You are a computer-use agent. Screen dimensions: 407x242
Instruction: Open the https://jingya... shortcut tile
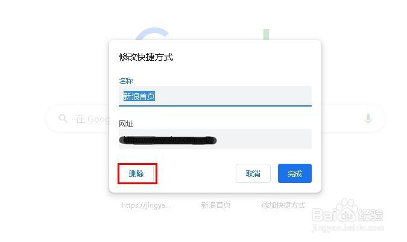click(x=146, y=205)
